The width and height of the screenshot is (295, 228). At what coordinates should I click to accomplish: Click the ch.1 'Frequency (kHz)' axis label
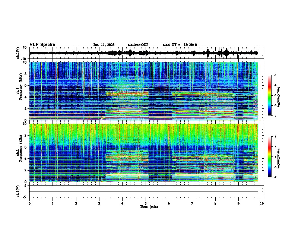(x=20, y=87)
